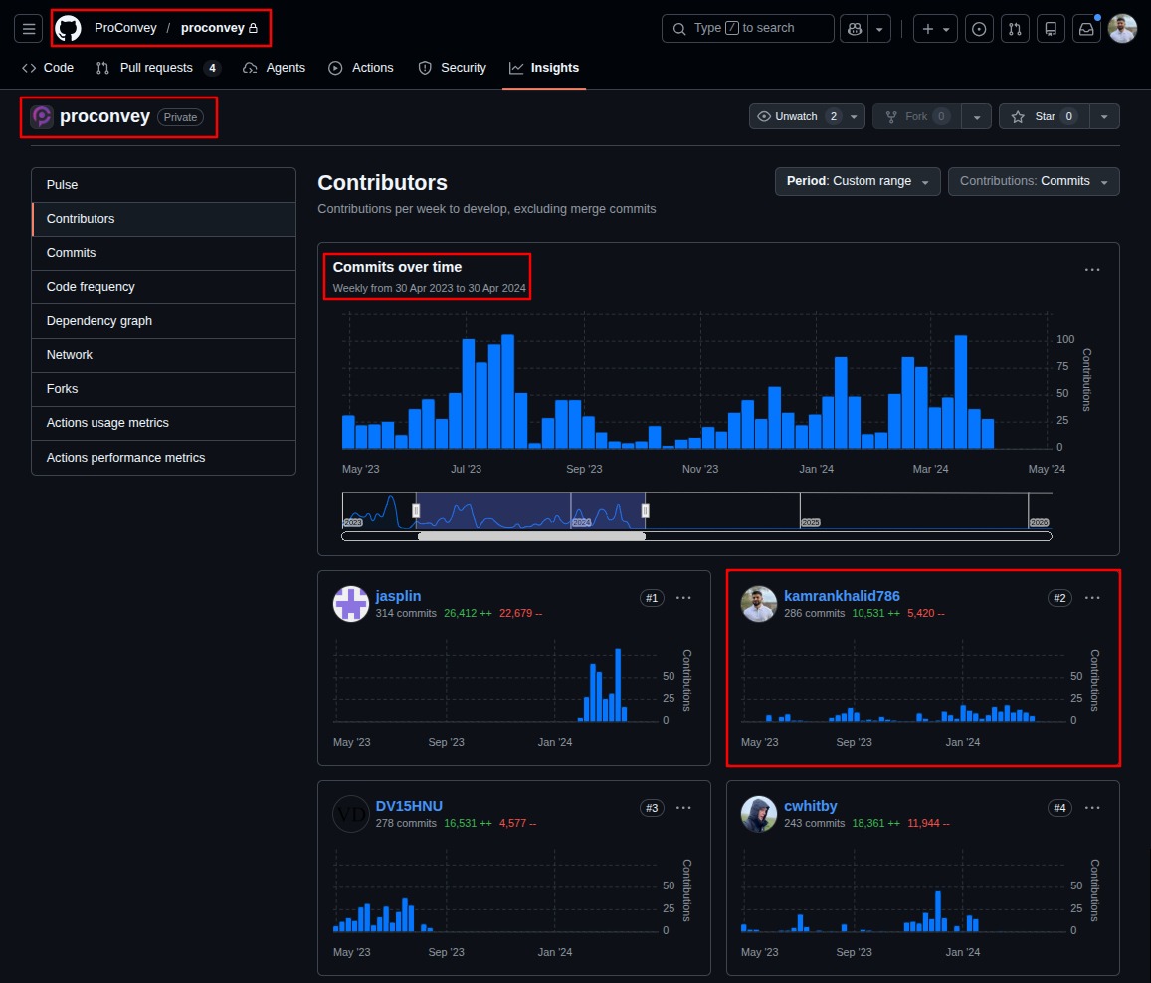
Task: Open Pulse in Insights sidebar
Action: 164,185
